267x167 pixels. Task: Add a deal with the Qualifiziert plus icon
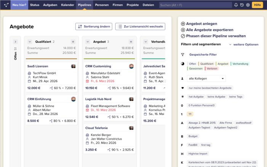[73, 42]
